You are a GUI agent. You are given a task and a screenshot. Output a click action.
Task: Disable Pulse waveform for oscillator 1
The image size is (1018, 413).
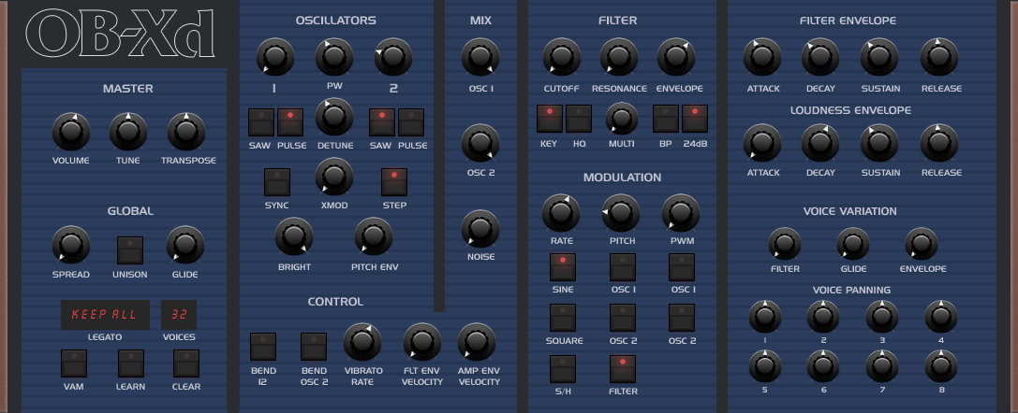coord(290,122)
